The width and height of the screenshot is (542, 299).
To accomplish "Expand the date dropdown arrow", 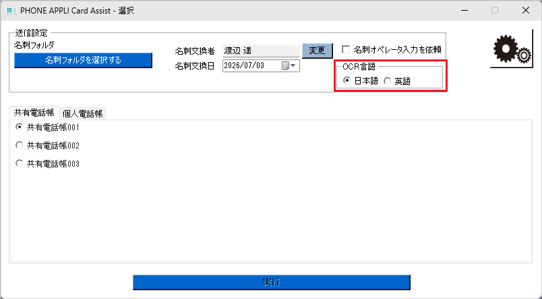I will 293,65.
